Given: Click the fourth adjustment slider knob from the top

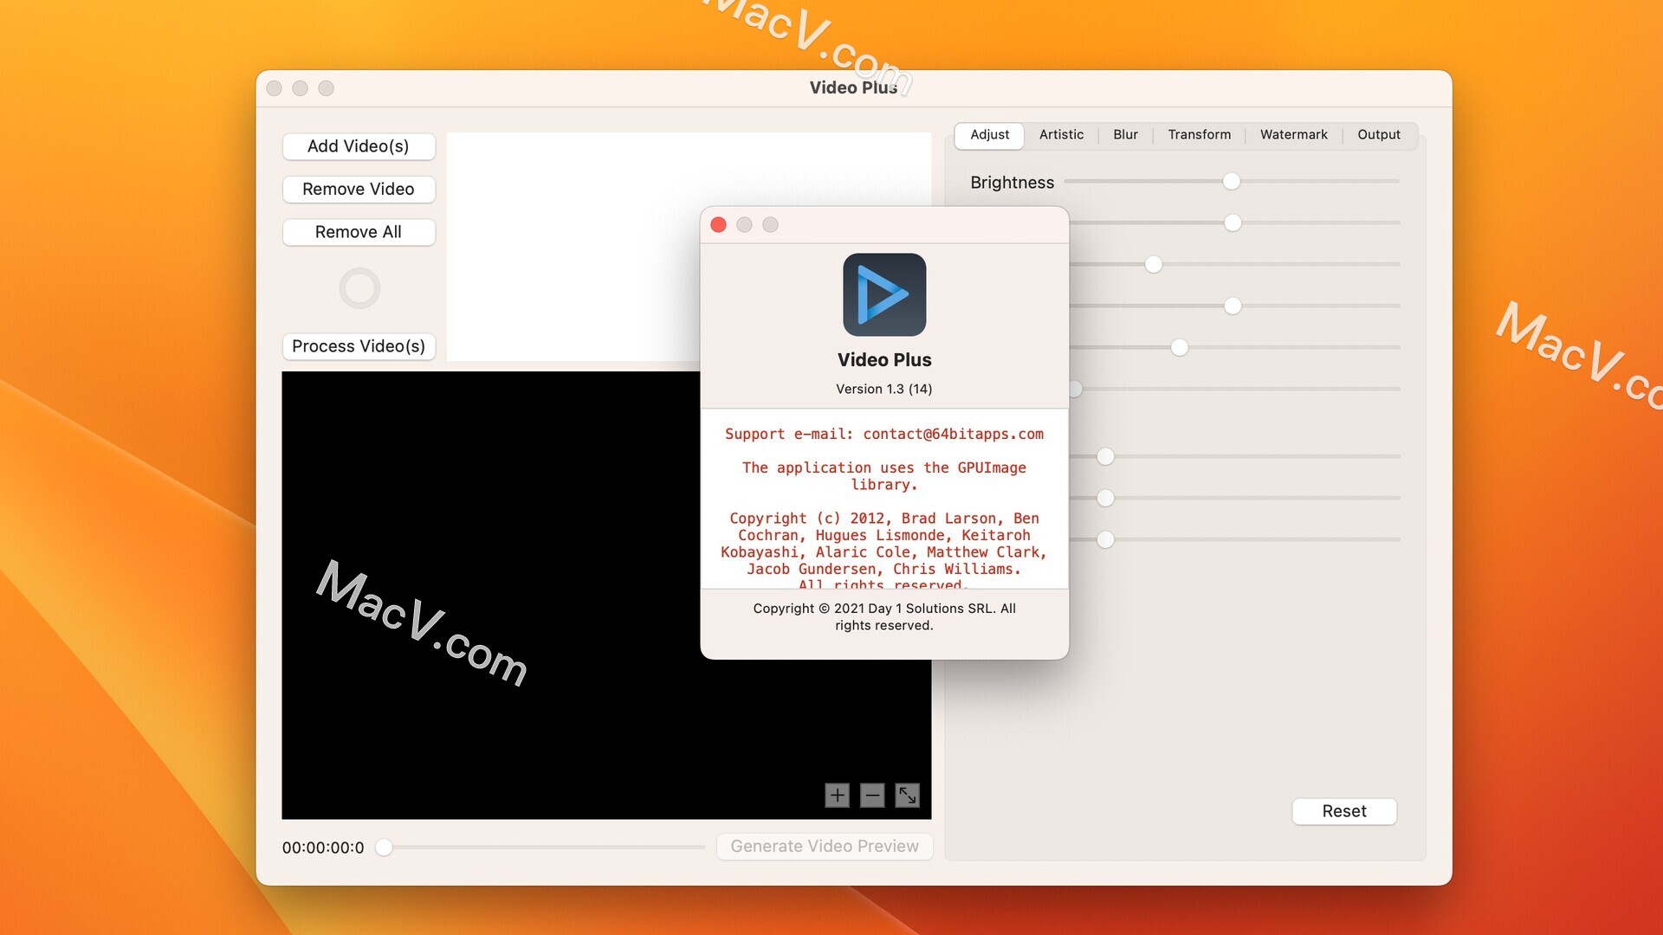Looking at the screenshot, I should click(x=1233, y=306).
